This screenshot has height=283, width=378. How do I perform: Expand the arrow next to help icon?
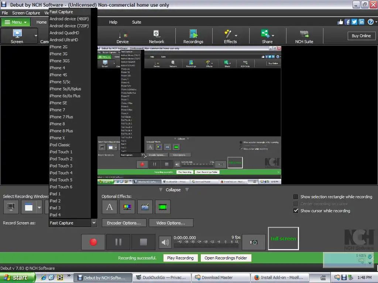[x=376, y=22]
